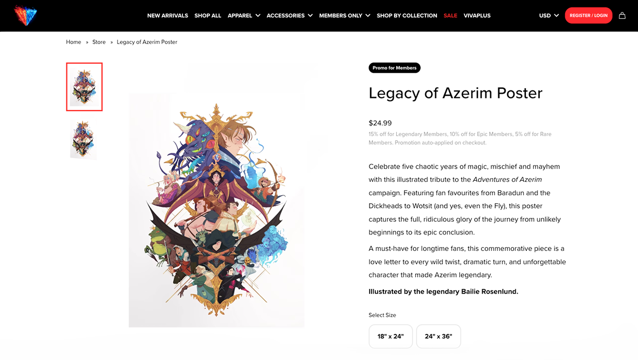Viewport: 638px width, 360px height.
Task: Expand the Apparel dropdown menu
Action: point(244,15)
